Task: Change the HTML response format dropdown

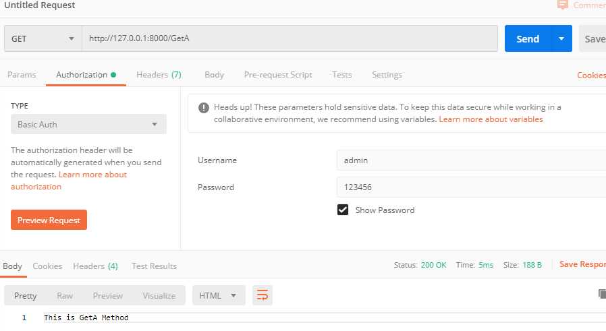Action: point(218,295)
